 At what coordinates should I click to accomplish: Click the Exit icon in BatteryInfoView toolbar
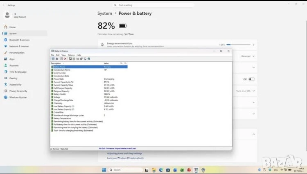(x=89, y=59)
